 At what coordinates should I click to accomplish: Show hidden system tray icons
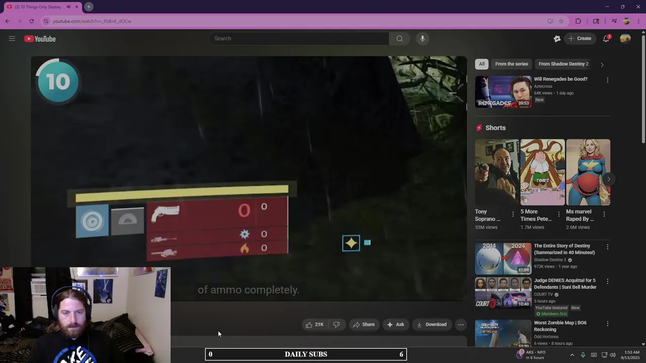coord(572,355)
